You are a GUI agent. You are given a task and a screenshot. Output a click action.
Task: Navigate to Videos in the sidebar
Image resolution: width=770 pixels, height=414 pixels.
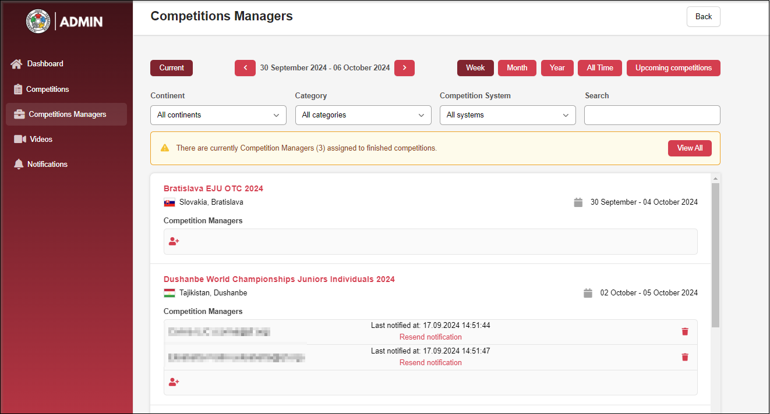click(x=41, y=140)
